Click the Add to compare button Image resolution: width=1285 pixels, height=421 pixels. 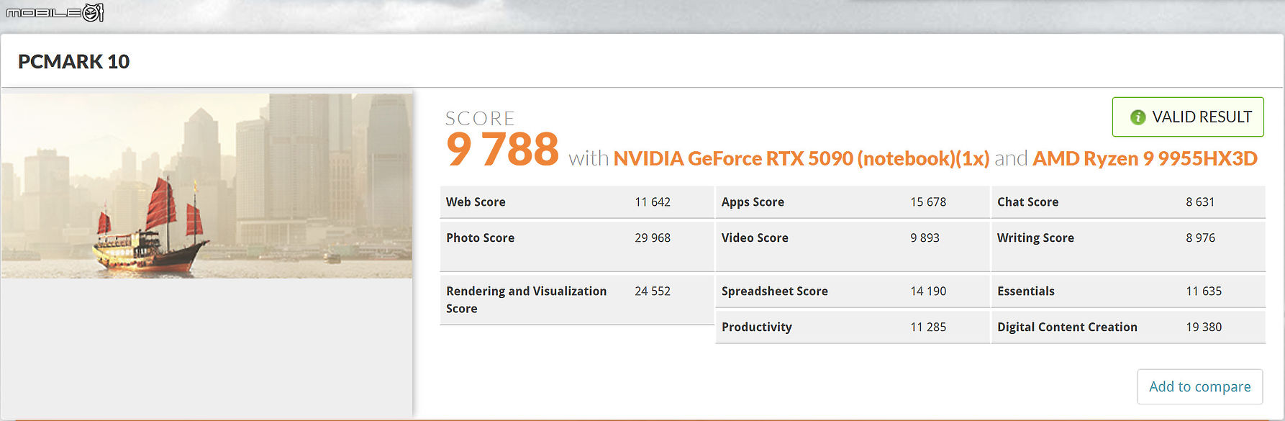pos(1200,386)
